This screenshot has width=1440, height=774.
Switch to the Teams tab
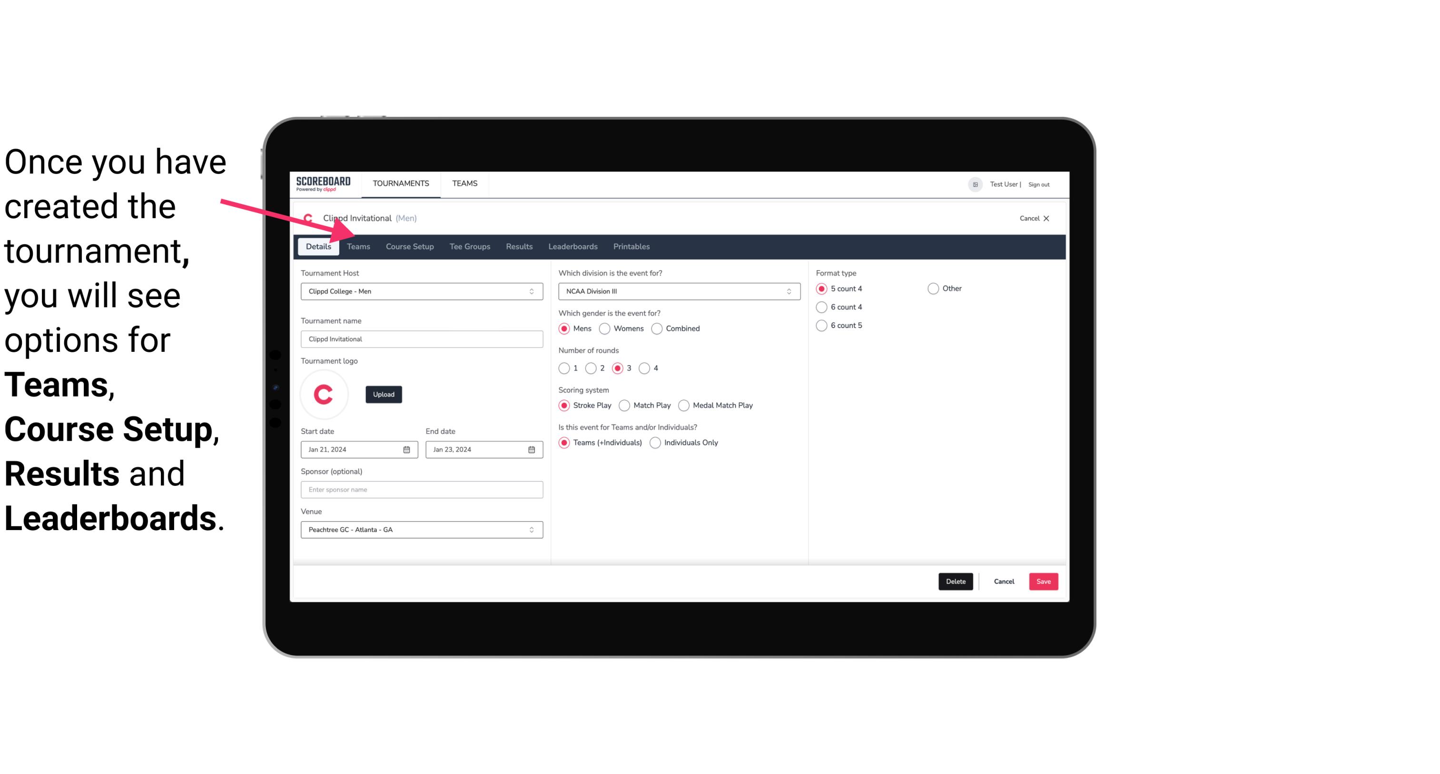pyautogui.click(x=356, y=246)
